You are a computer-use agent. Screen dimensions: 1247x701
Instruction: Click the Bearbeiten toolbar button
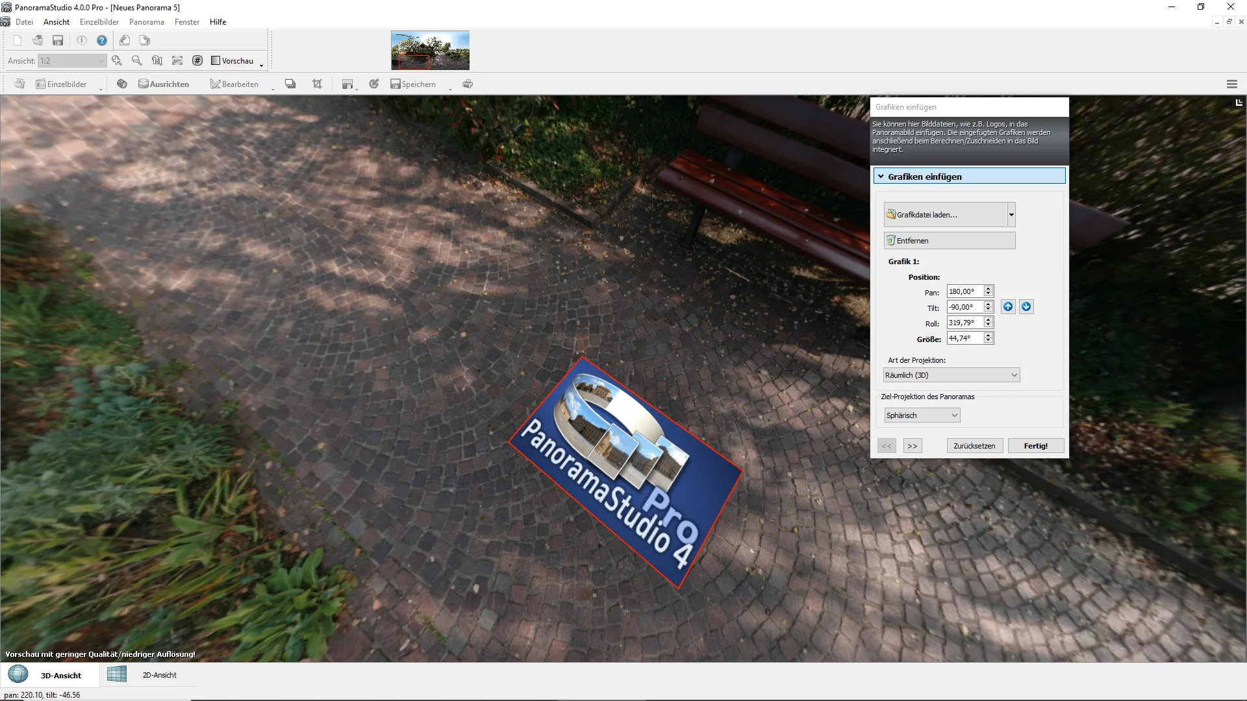(x=234, y=84)
